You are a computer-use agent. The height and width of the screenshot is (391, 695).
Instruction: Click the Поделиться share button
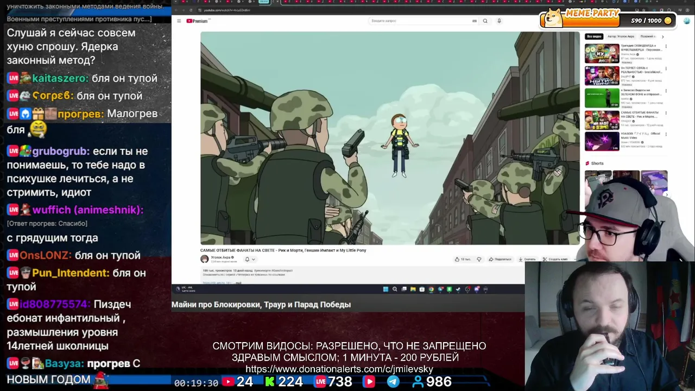(x=500, y=260)
